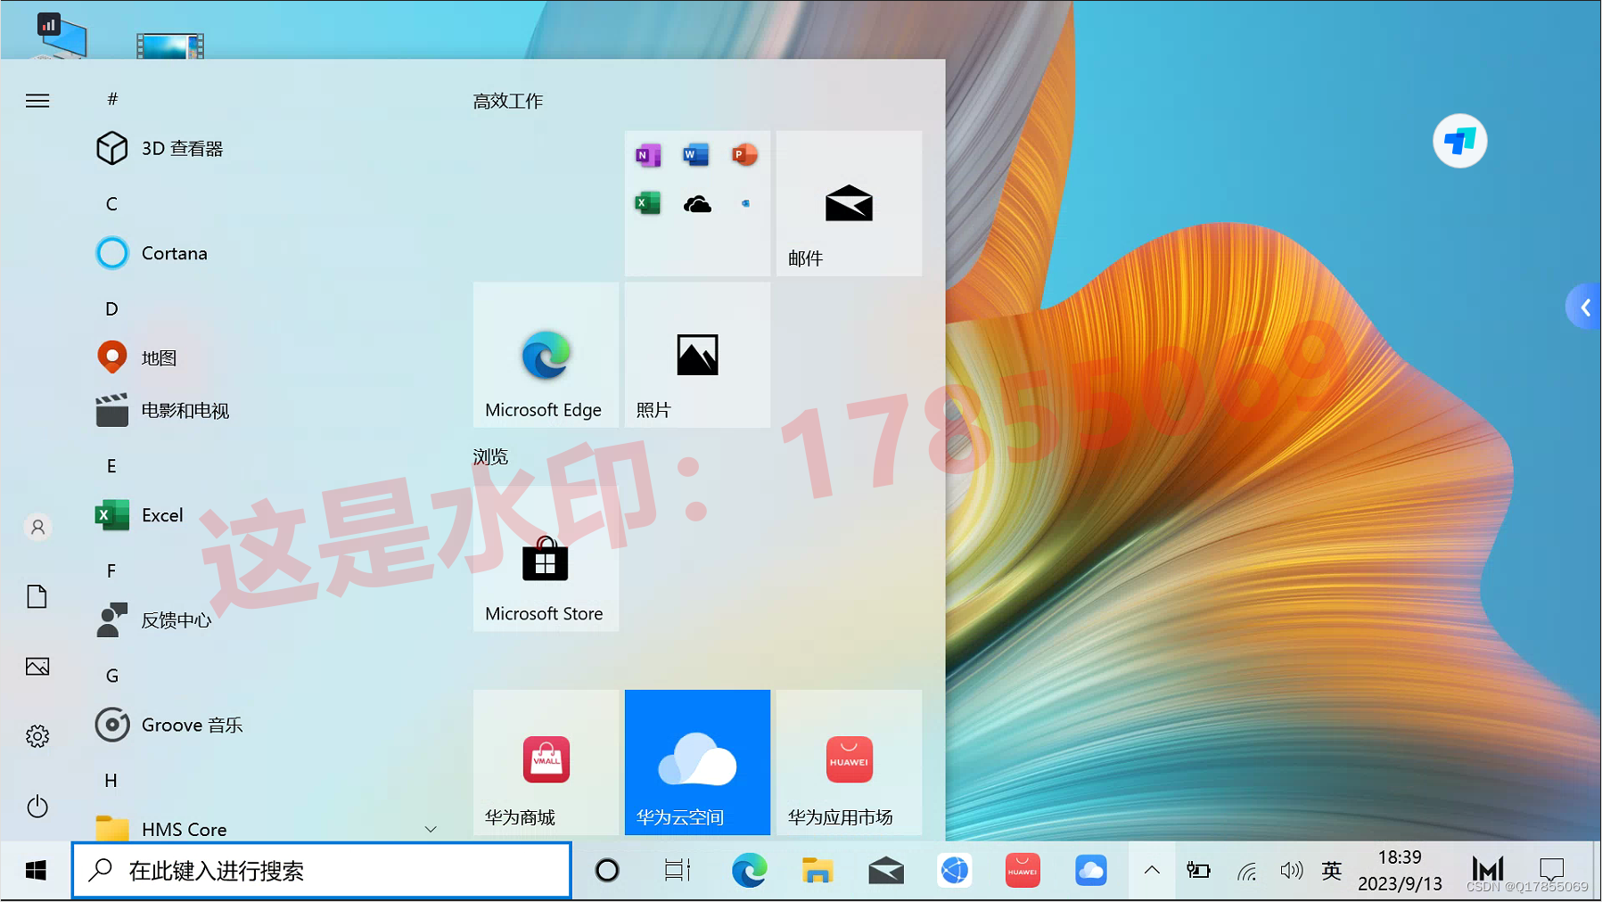This screenshot has height=902, width=1602.
Task: Open the 照片 Photos tile
Action: click(x=697, y=355)
